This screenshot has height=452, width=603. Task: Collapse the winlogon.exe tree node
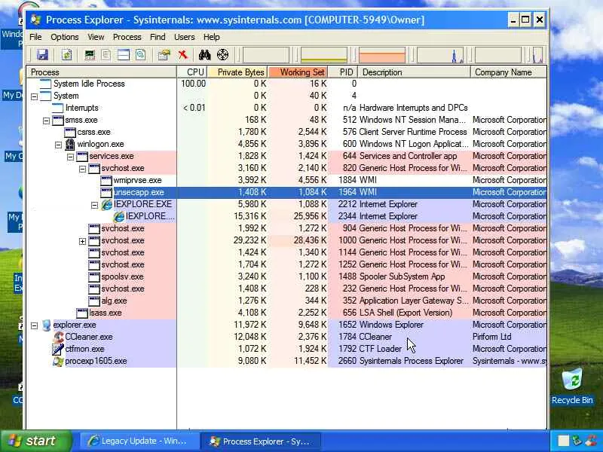pyautogui.click(x=58, y=145)
